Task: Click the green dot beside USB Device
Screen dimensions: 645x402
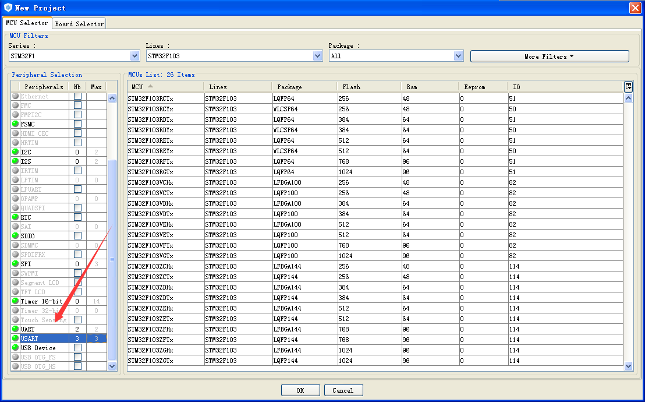Action: [x=15, y=347]
